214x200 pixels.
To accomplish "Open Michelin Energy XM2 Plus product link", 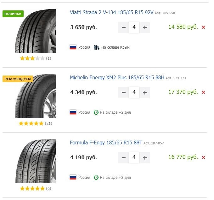I will tap(117, 78).
